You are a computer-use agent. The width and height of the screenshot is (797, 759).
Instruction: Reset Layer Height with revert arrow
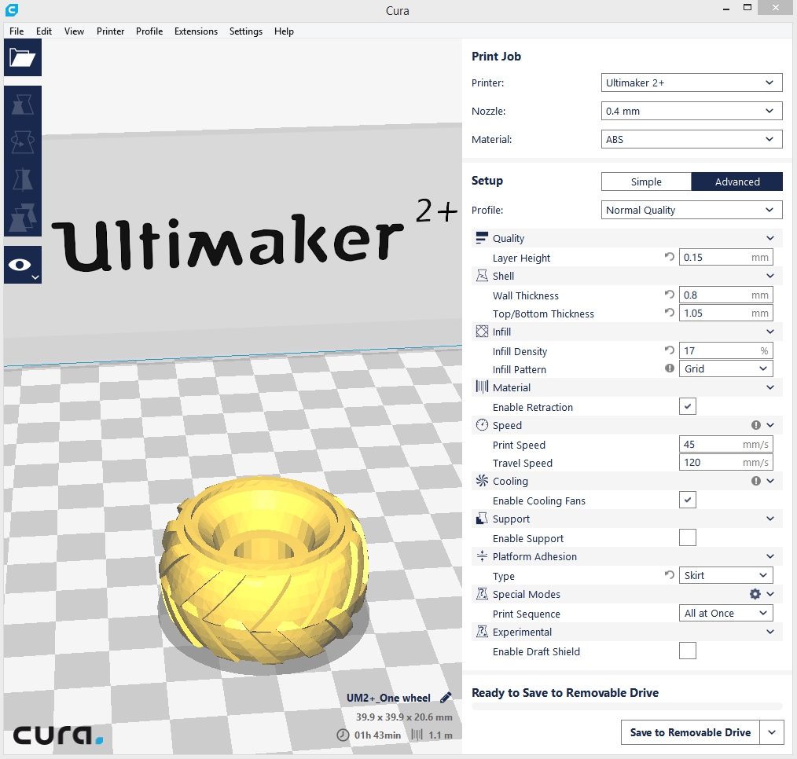[670, 257]
